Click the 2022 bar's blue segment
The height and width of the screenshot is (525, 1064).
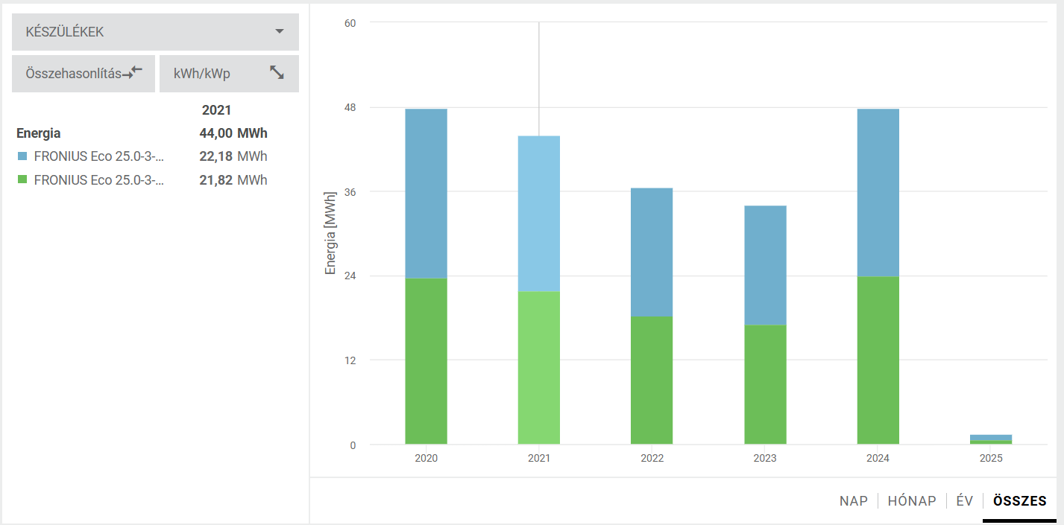click(x=652, y=252)
